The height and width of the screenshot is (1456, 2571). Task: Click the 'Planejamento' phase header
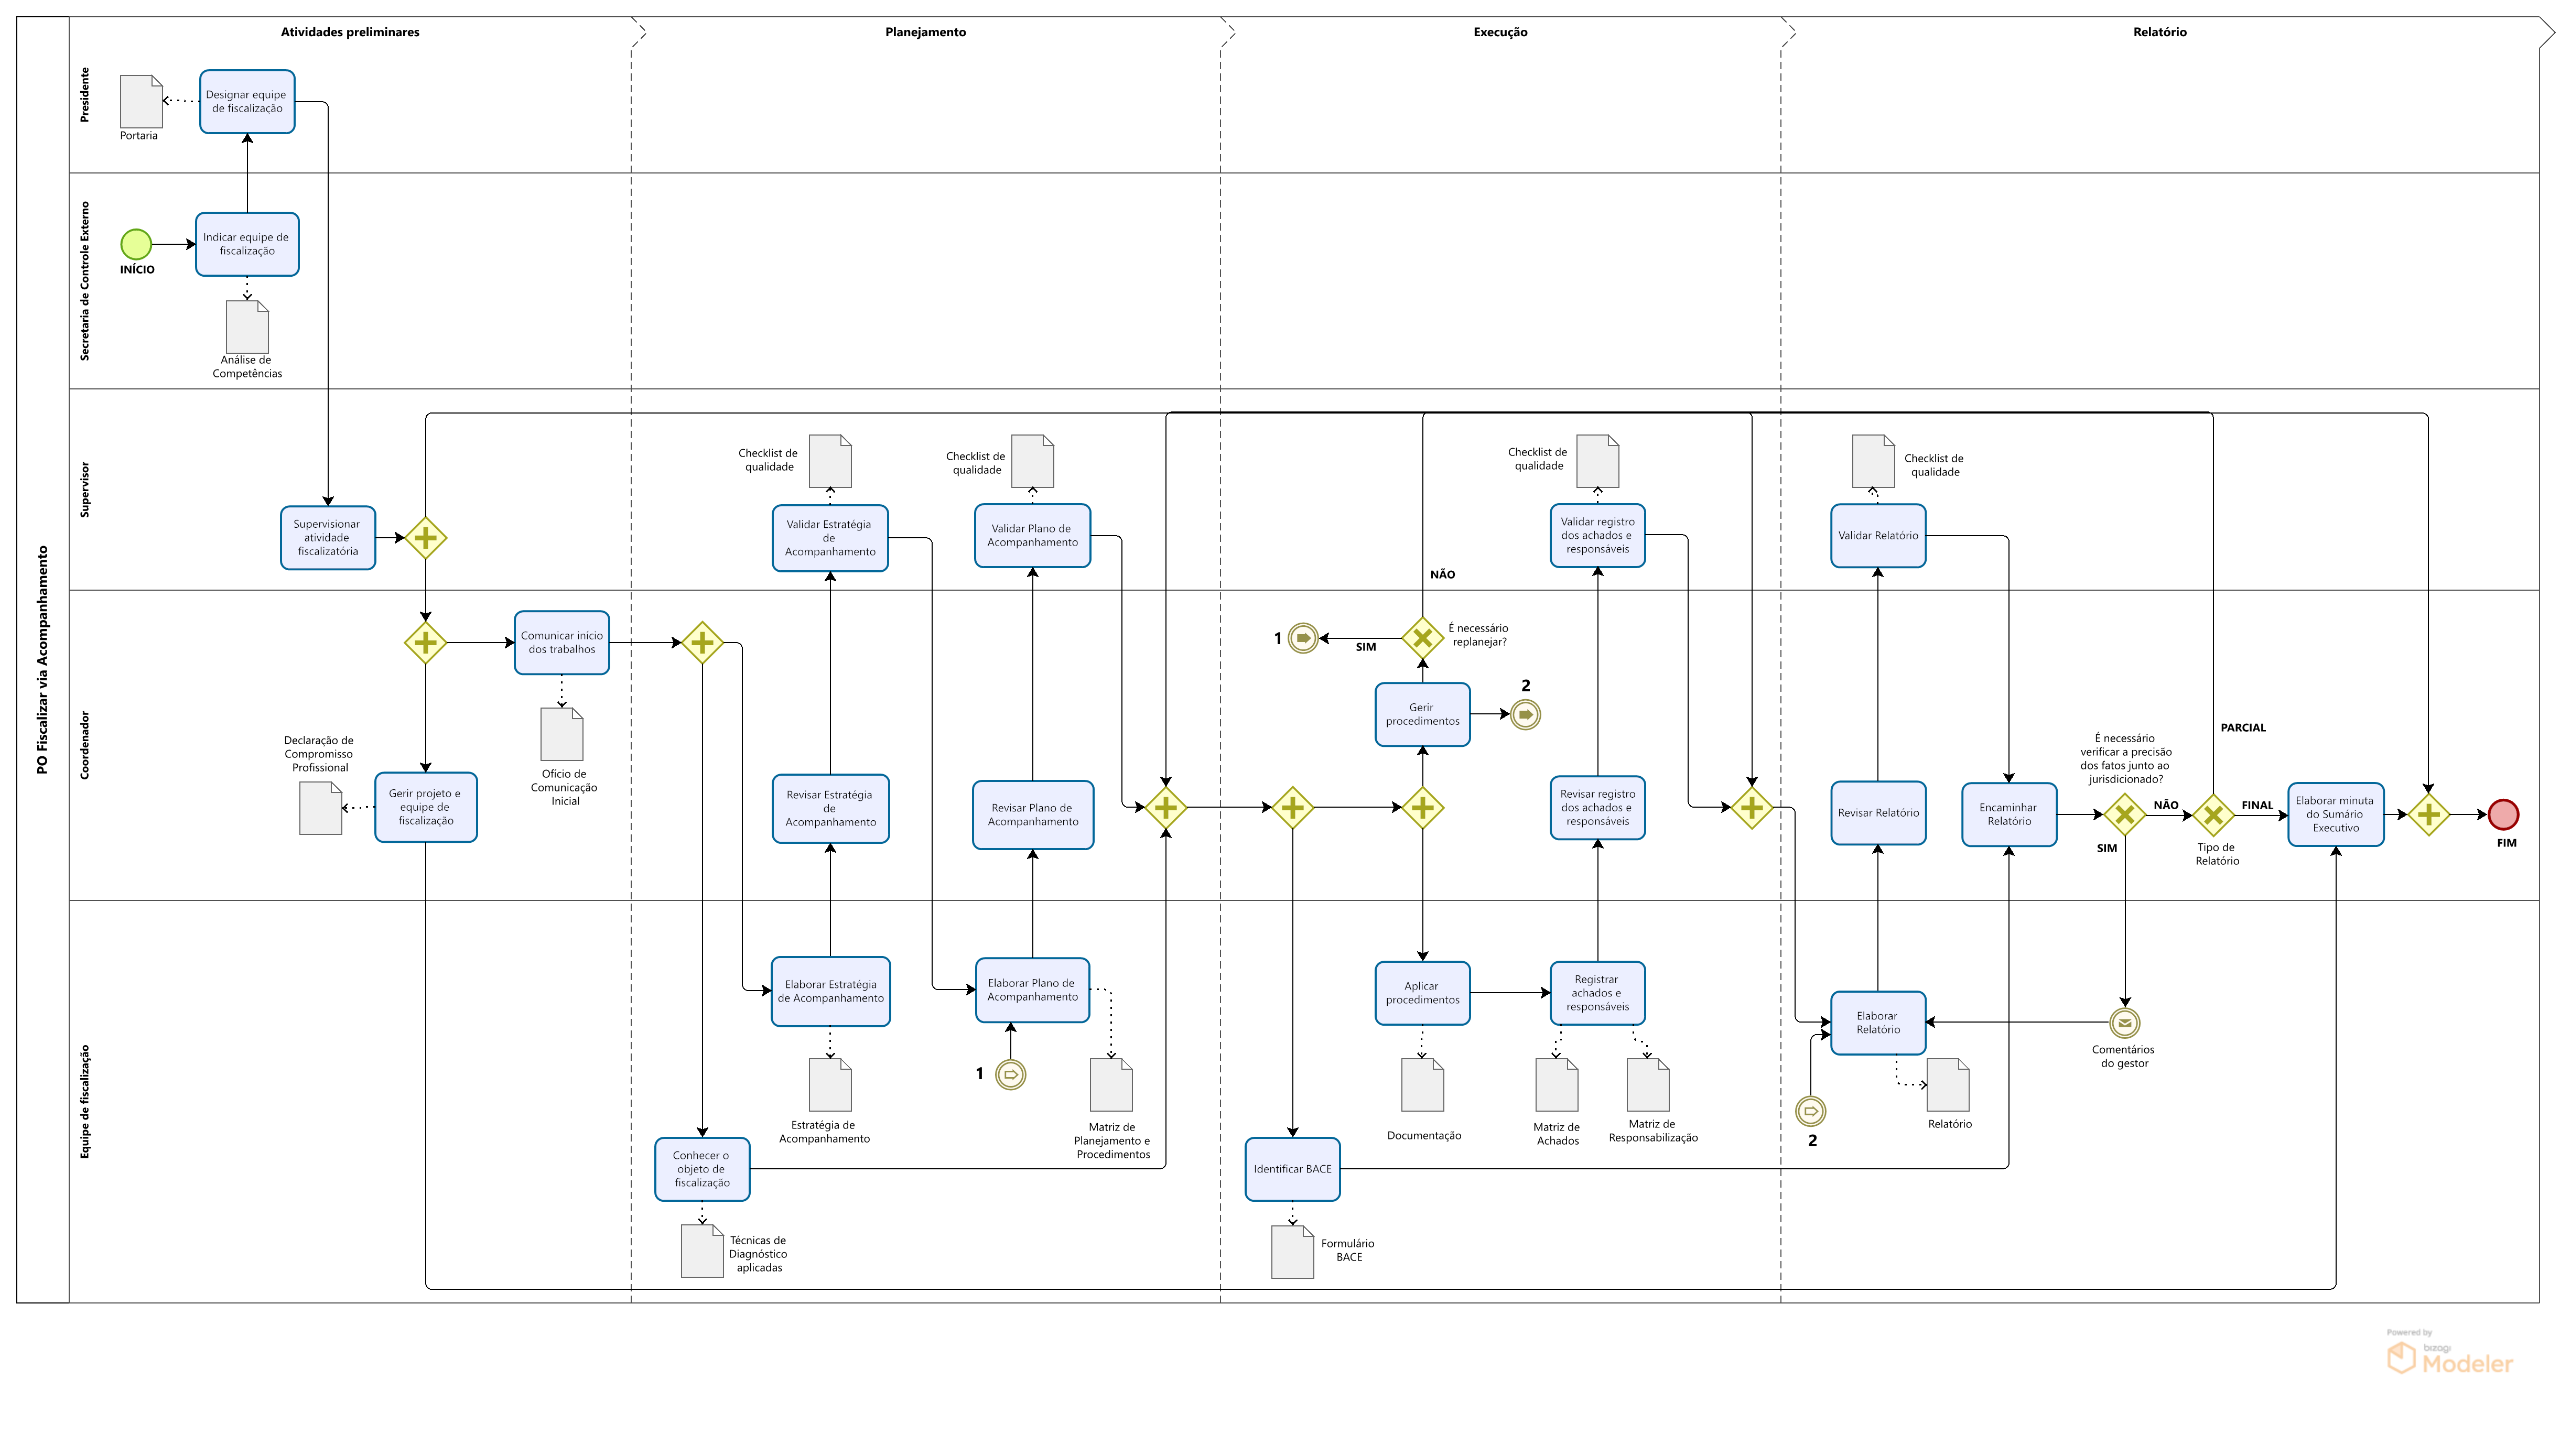[925, 32]
